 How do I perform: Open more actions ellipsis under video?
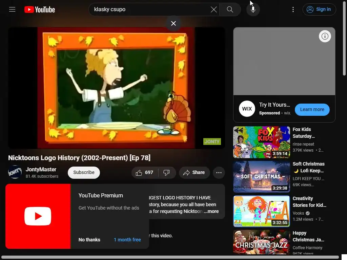pyautogui.click(x=219, y=173)
